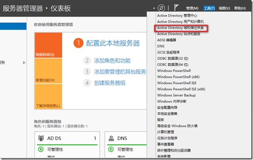Viewport: 253px width, 160px height.
Task: Open the DNS tile title
Action: click(122, 138)
